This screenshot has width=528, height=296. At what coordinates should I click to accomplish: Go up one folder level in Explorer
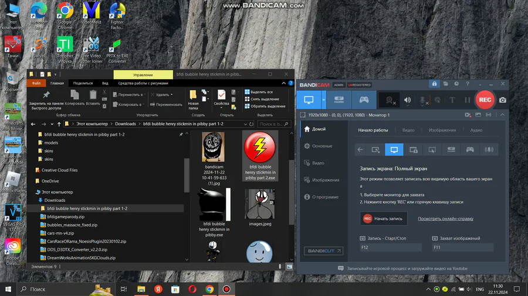point(59,124)
